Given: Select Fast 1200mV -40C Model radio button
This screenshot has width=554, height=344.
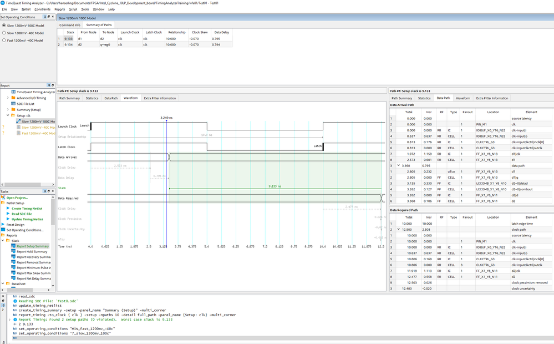Looking at the screenshot, I should point(3,40).
